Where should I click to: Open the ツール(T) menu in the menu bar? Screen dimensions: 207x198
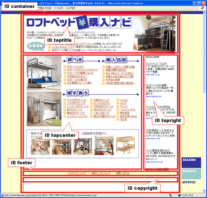[x=58, y=8]
